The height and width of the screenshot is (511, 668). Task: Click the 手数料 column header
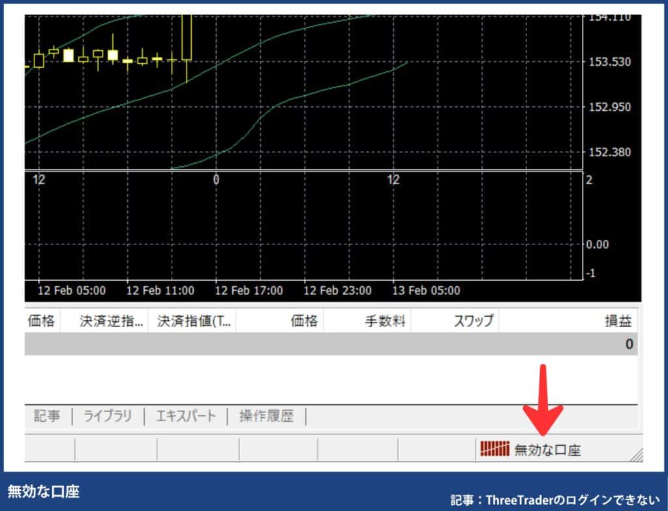click(385, 321)
